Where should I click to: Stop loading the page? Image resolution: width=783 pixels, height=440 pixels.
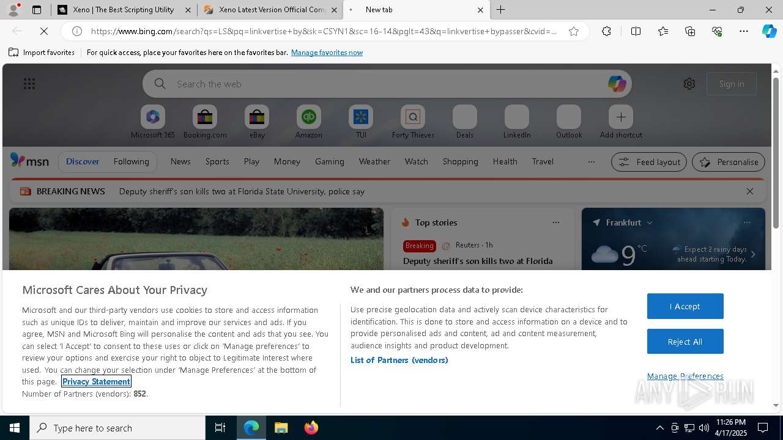pyautogui.click(x=44, y=31)
